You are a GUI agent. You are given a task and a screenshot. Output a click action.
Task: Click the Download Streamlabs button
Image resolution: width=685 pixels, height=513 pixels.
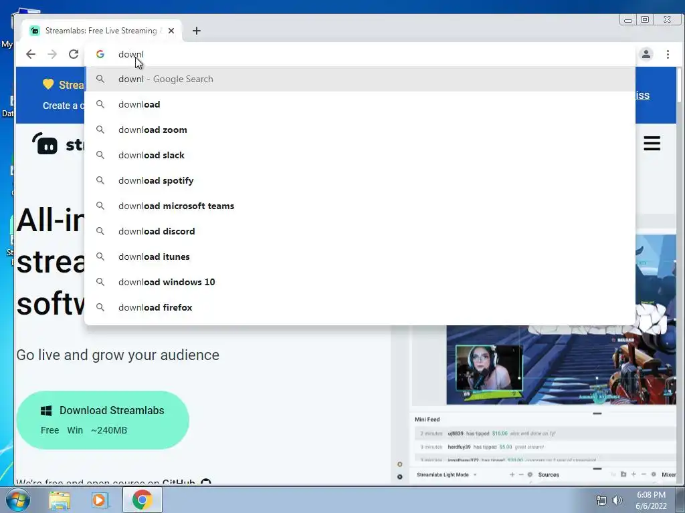[102, 419]
